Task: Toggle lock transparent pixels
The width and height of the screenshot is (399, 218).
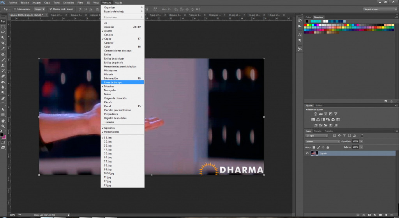Action: (x=314, y=147)
